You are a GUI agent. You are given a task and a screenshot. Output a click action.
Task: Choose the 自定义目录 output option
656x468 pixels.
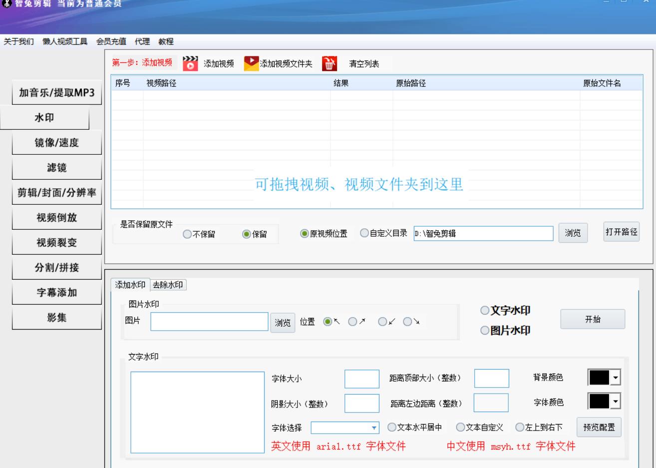point(364,233)
